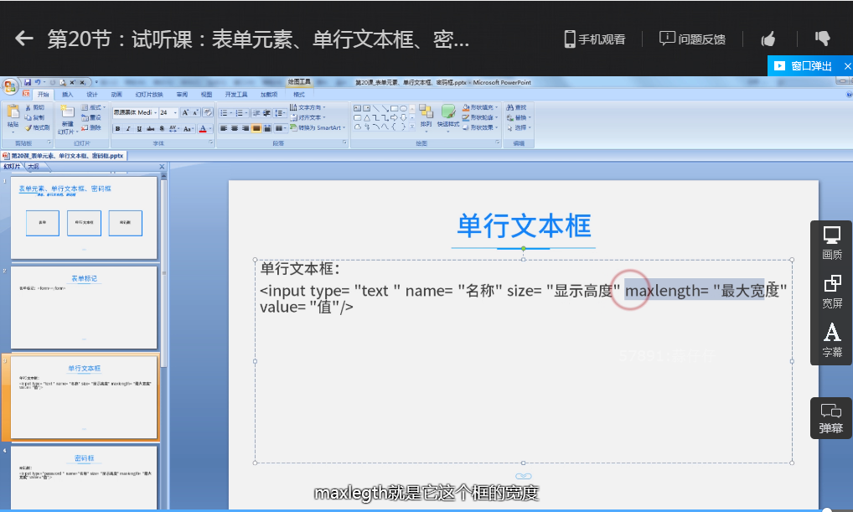
Task: Toggle 宽屏 widescreen mode
Action: 832,292
